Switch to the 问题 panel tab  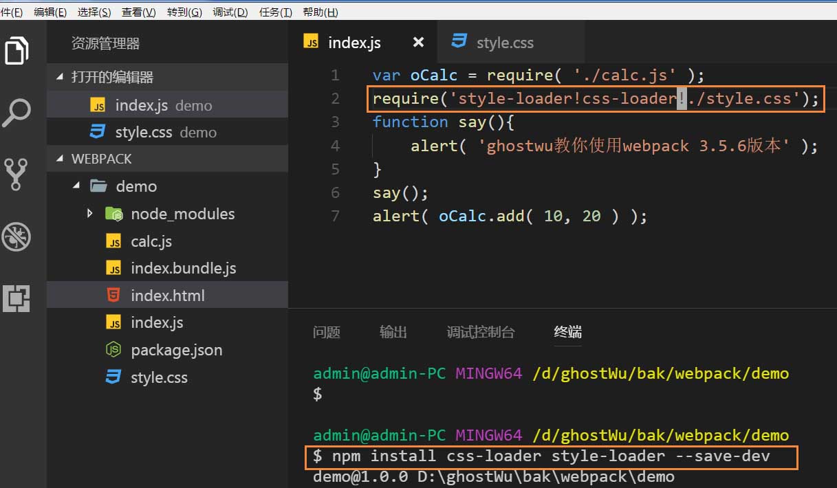click(327, 333)
